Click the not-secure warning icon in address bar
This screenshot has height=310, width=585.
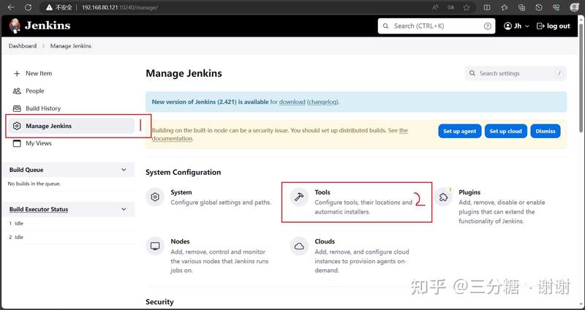49,7
